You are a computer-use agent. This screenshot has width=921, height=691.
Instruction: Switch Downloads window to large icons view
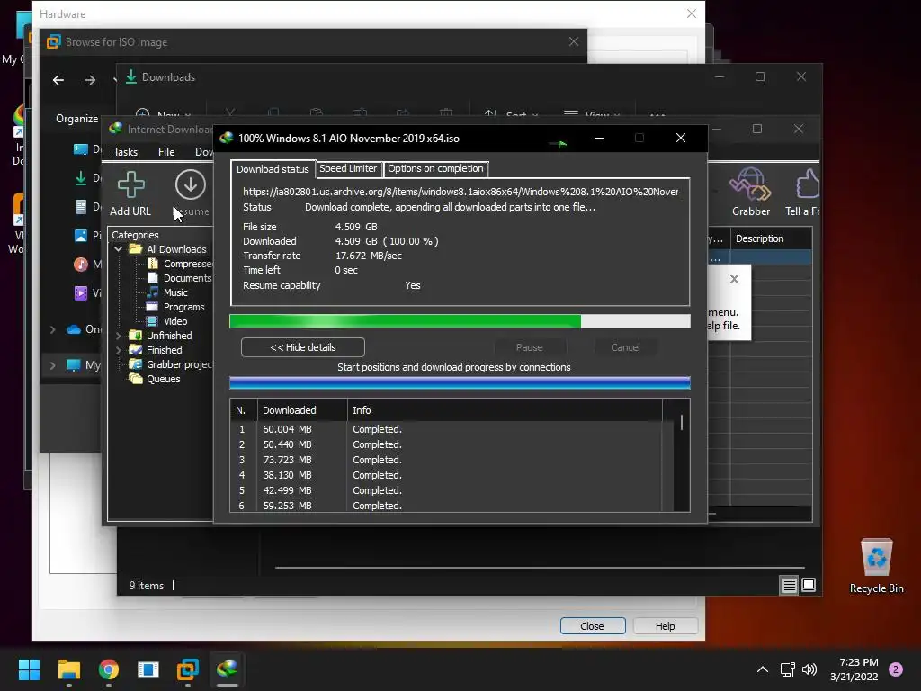click(809, 585)
